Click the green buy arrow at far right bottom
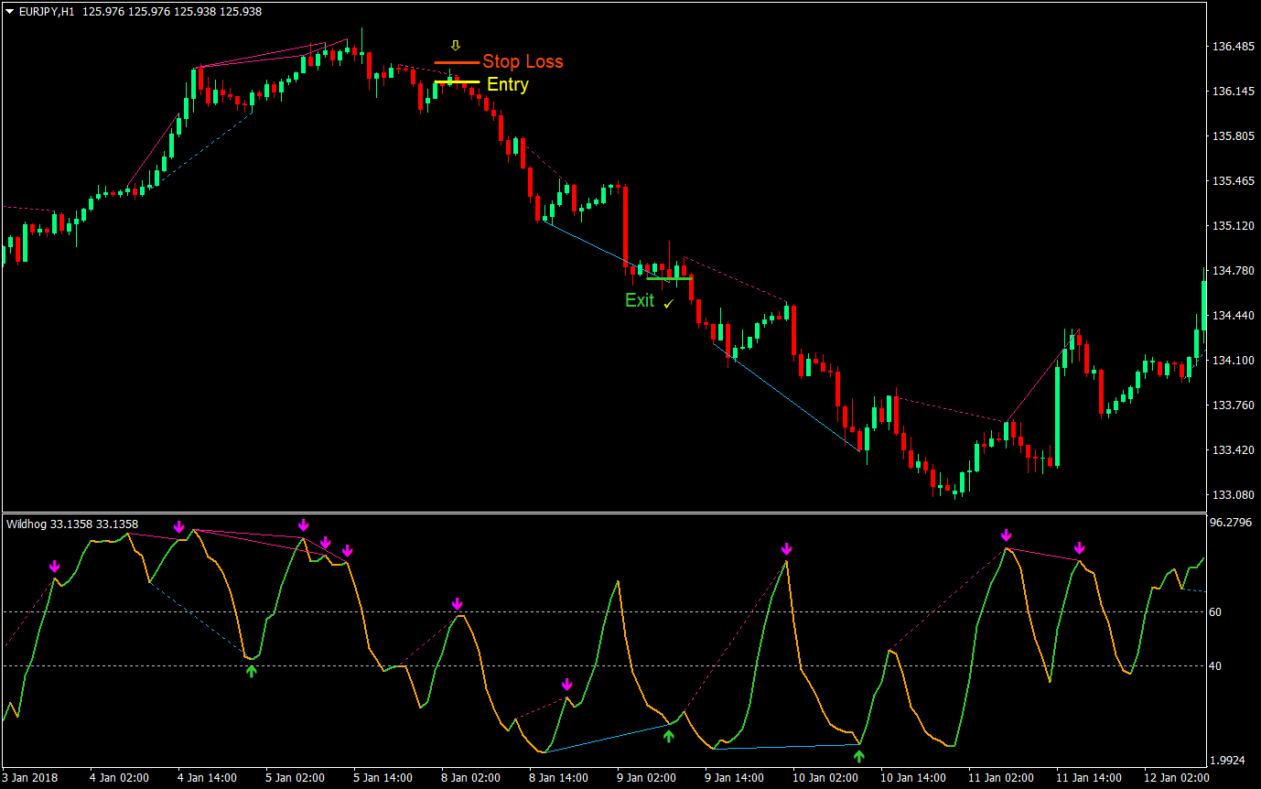 click(858, 756)
